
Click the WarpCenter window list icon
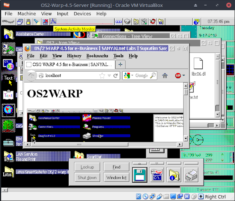[x=20, y=22]
